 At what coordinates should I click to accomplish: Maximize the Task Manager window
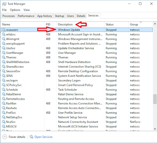pyautogui.click(x=140, y=4)
